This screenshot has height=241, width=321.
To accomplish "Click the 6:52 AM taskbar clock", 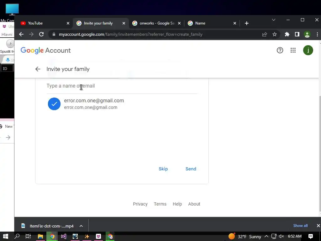I will click(x=295, y=237).
